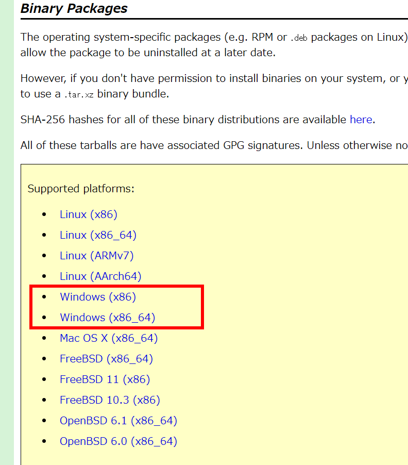
Task: Click the "Binary Packages" heading
Action: pos(74,8)
